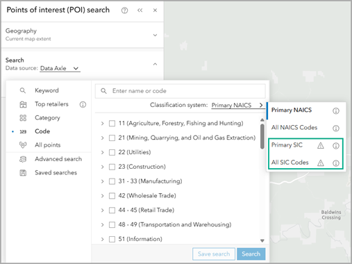Click the 123 Code icon

pos(23,131)
